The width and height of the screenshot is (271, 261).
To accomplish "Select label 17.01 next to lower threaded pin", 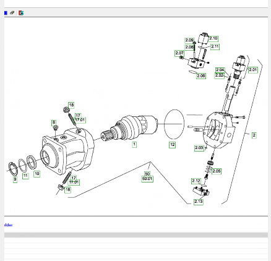I will click(x=74, y=182).
